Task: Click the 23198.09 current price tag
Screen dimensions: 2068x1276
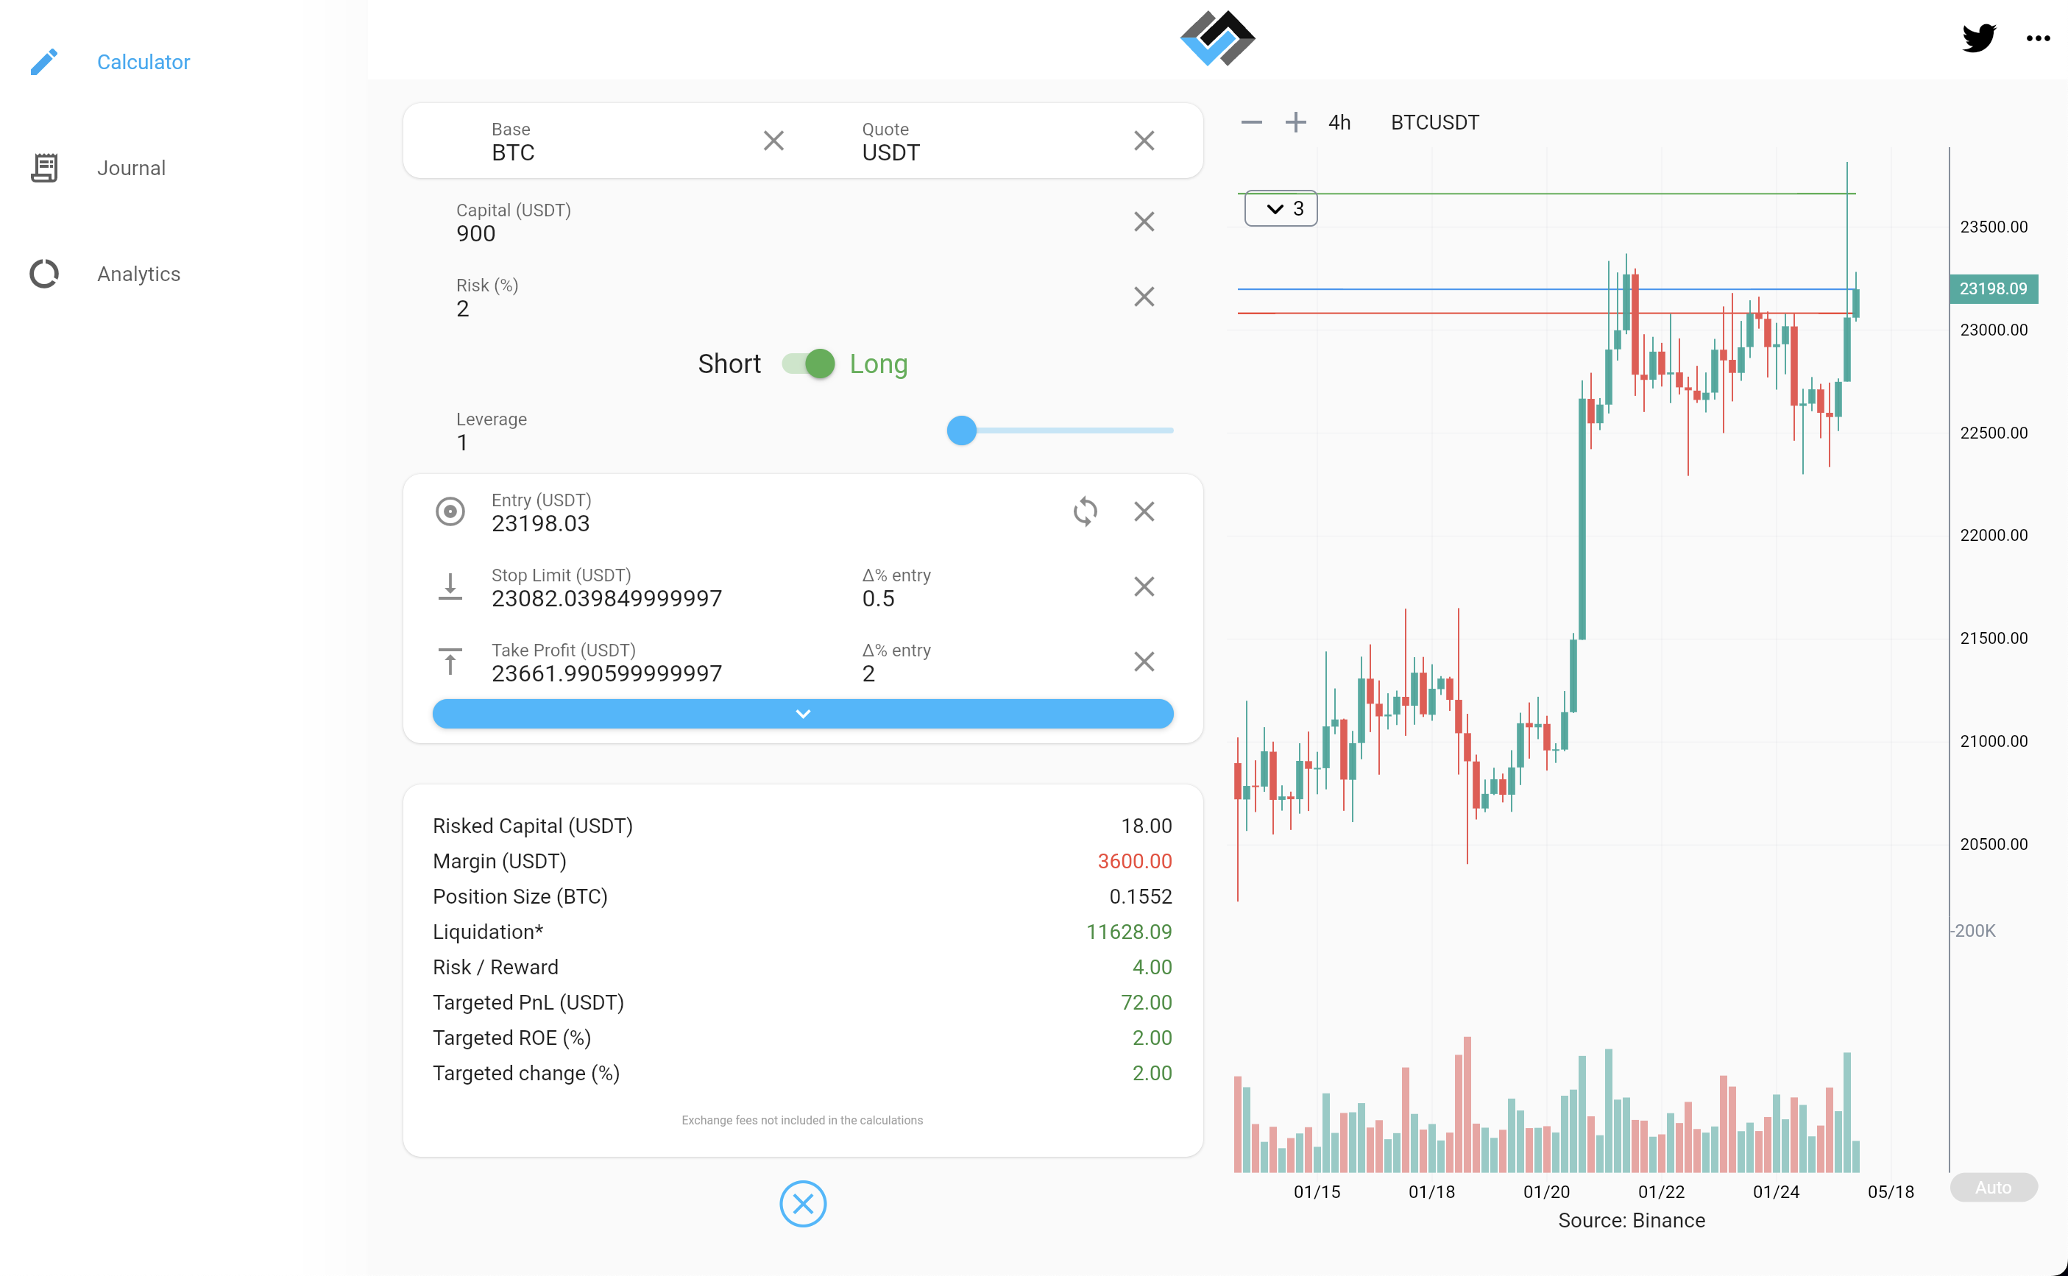Action: click(x=1993, y=288)
